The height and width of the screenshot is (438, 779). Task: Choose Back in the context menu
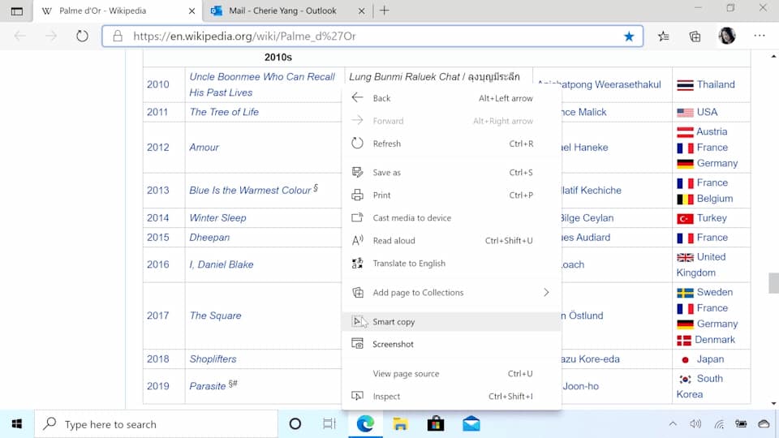click(451, 98)
